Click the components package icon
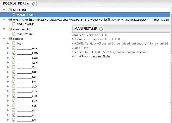The height and width of the screenshot is (123, 172). coord(10,29)
